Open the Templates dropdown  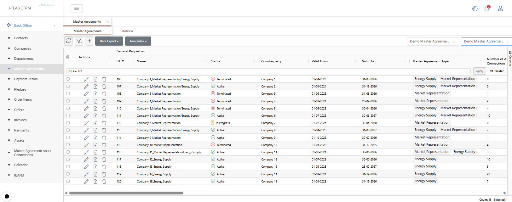point(138,41)
